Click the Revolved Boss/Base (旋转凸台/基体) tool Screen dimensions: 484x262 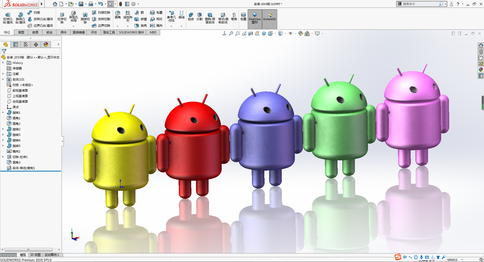pos(20,18)
